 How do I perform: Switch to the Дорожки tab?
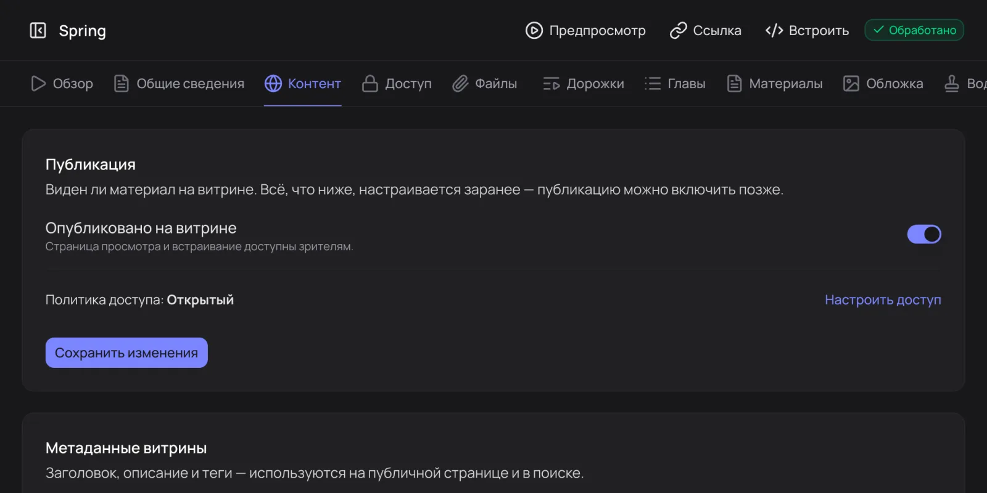pos(584,83)
